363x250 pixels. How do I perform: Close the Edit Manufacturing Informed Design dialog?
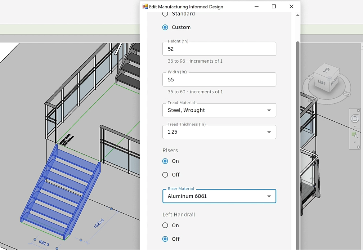[x=291, y=6]
